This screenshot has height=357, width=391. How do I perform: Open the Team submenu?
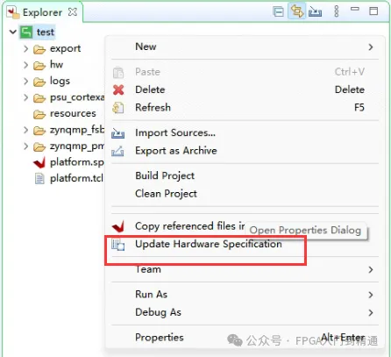point(245,269)
